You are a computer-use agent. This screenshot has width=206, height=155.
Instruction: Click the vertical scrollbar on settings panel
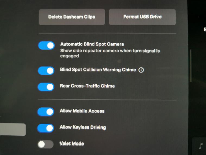[x=191, y=66]
